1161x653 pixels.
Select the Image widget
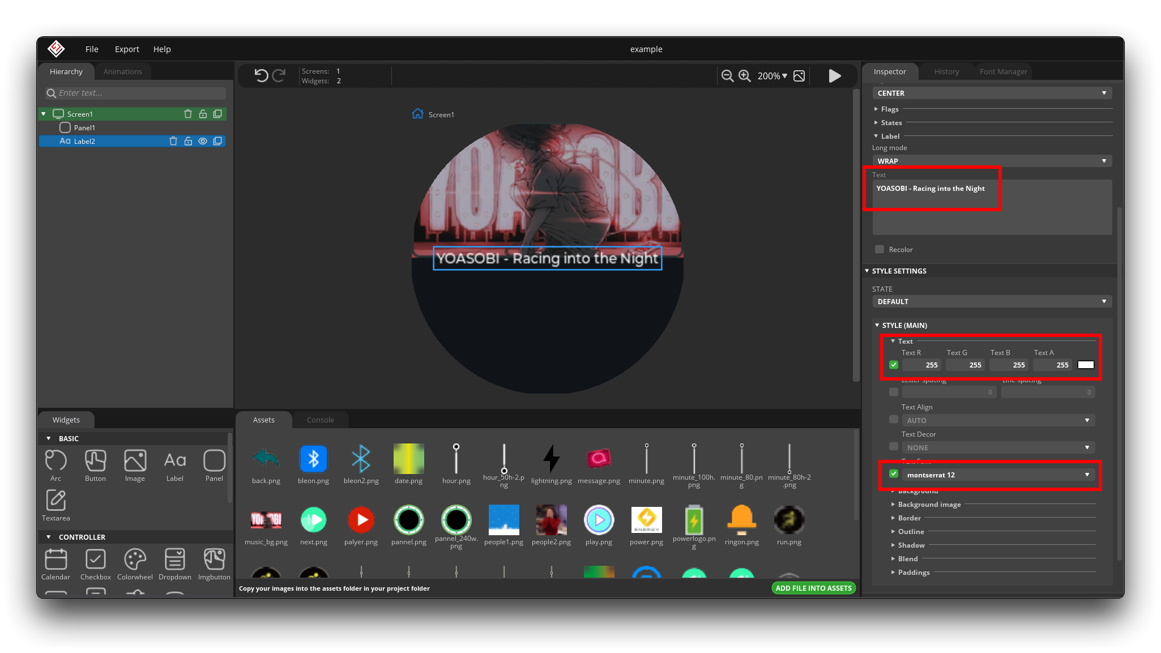click(135, 466)
